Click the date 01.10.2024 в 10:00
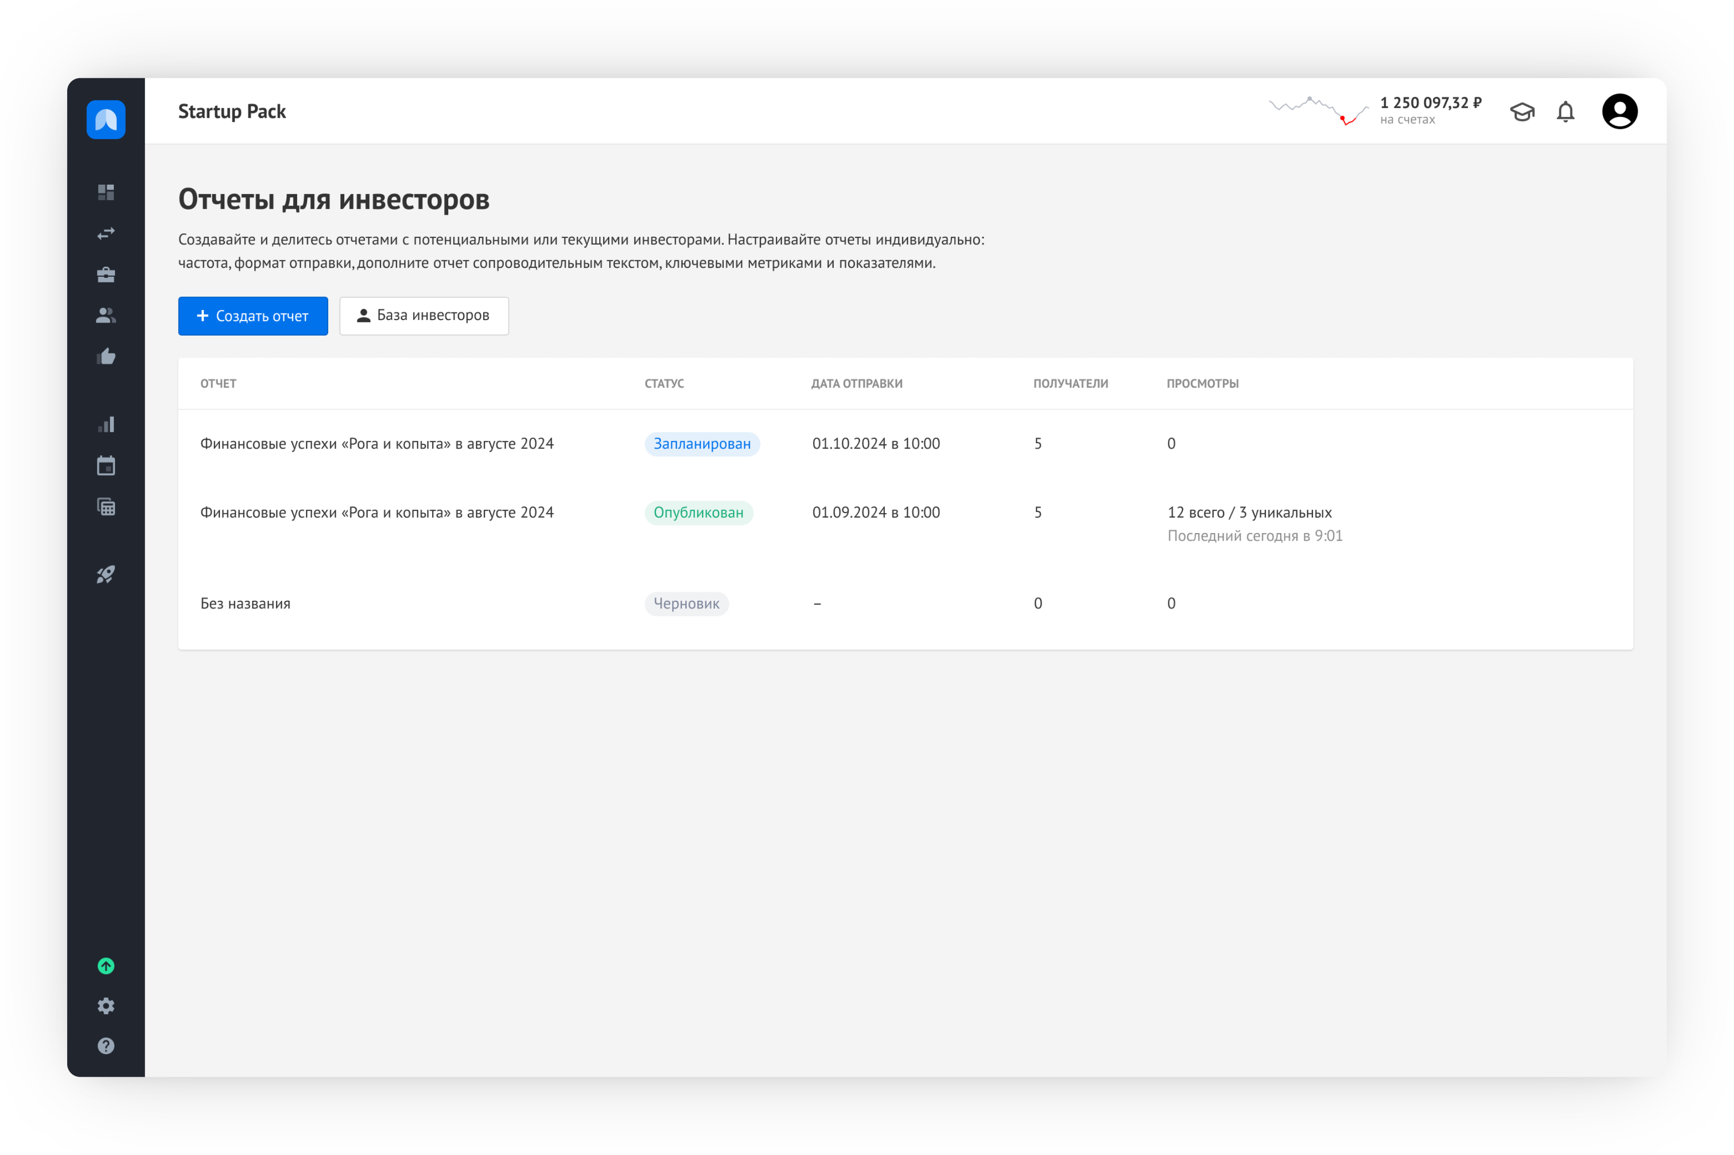Viewport: 1734px width, 1155px height. pos(876,443)
